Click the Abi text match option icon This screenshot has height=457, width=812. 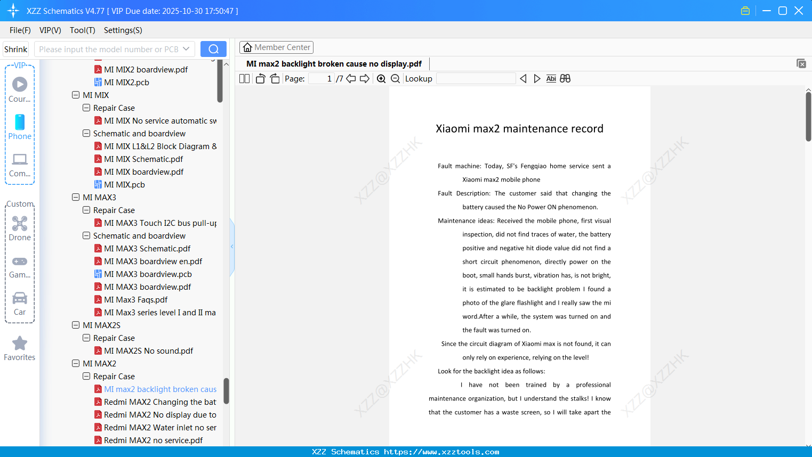[x=551, y=79]
